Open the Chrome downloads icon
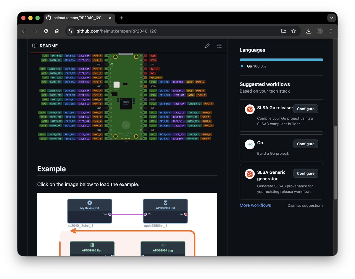The width and height of the screenshot is (355, 279). point(309,31)
